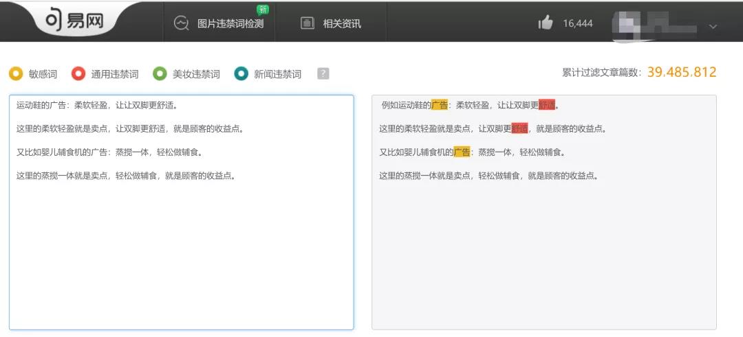Screen dimensions: 743x337
Task: Click the thumbs-up like icon
Action: point(546,22)
